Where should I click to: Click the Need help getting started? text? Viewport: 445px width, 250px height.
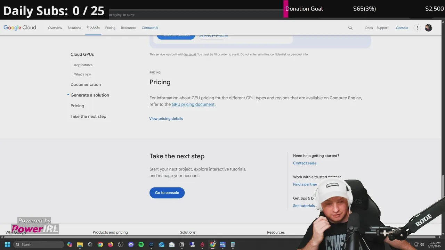[316, 156]
